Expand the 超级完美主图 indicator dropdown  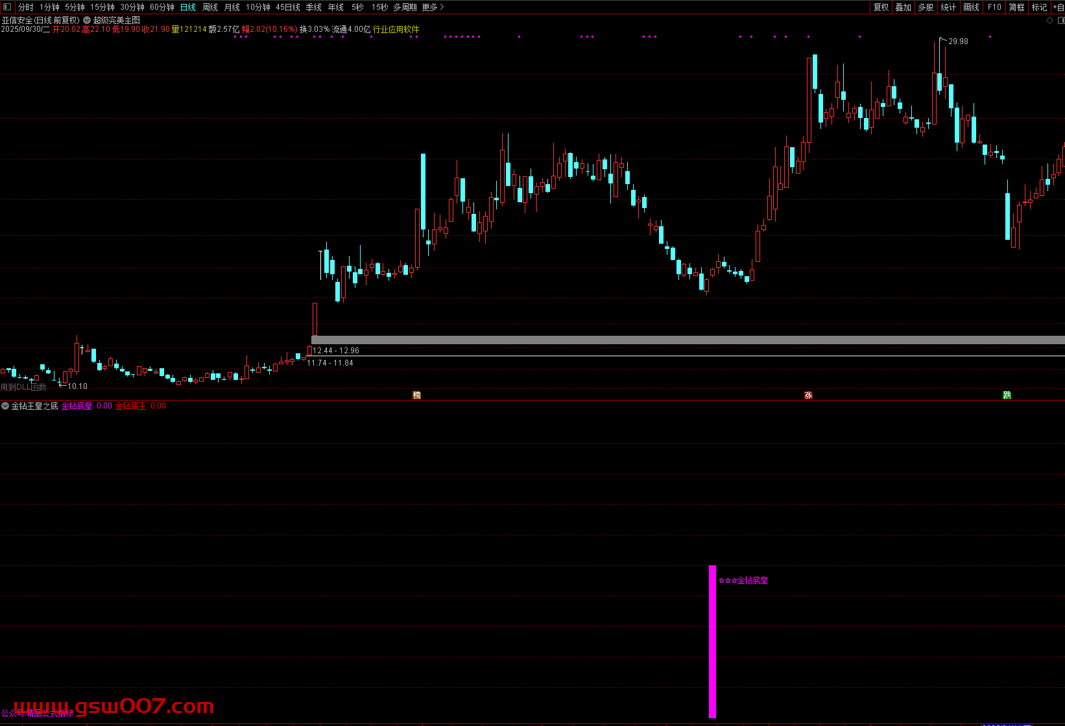click(87, 21)
